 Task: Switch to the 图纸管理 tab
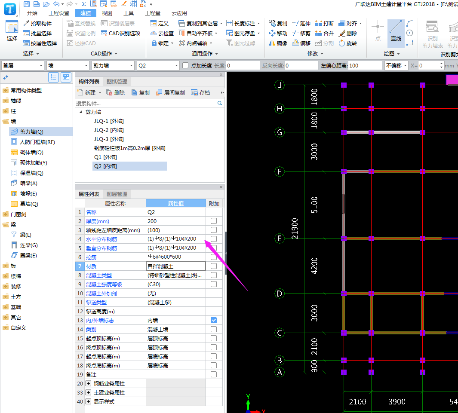(x=117, y=81)
